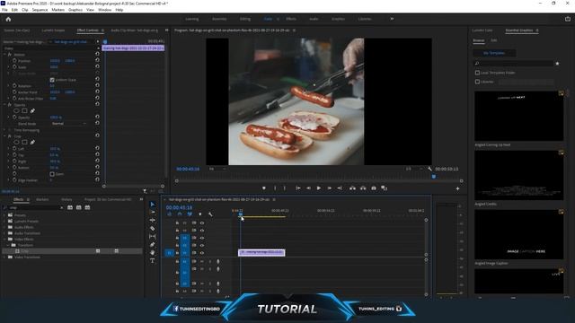This screenshot has height=323, width=575.
Task: Select the Razor tool
Action: click(153, 229)
